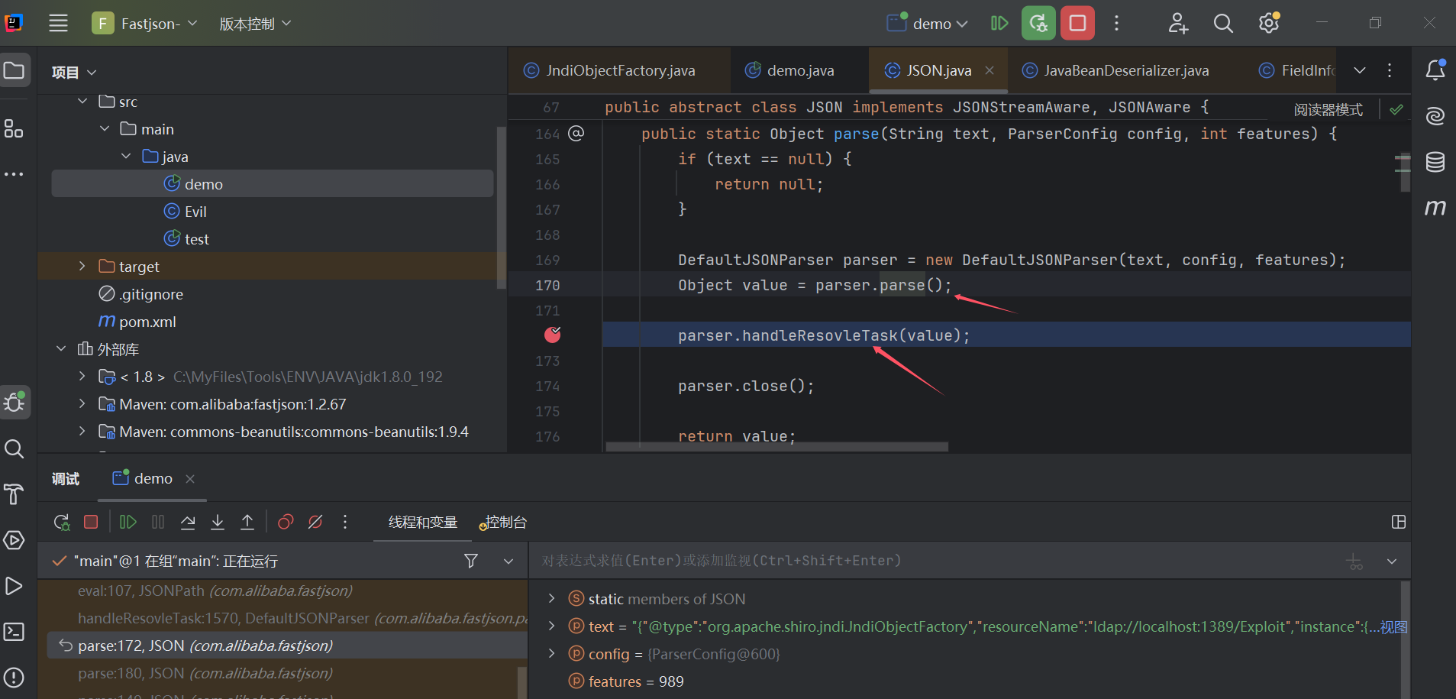Click the Step Out icon
The height and width of the screenshot is (699, 1456).
[x=247, y=522]
